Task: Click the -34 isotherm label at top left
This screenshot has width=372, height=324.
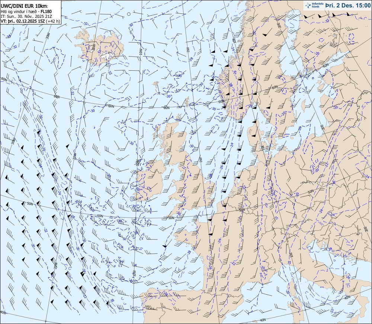Action: click(8, 36)
